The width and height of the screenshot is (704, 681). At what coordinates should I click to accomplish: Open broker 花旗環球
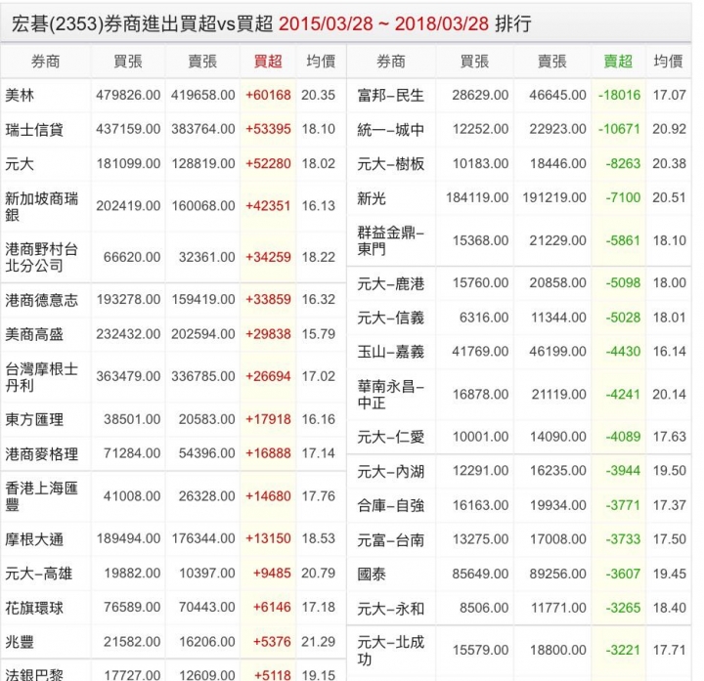coord(34,608)
